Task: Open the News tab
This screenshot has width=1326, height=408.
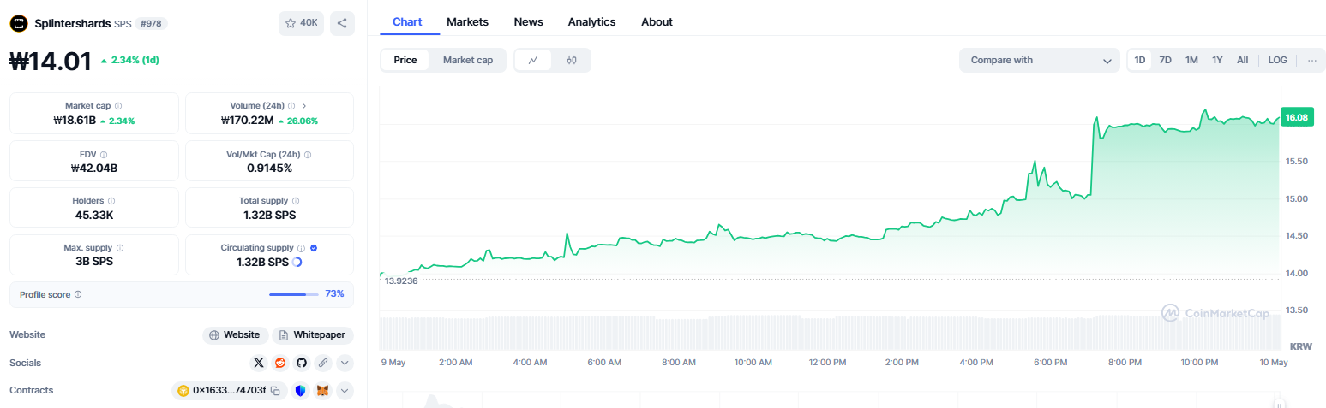Action: click(528, 21)
